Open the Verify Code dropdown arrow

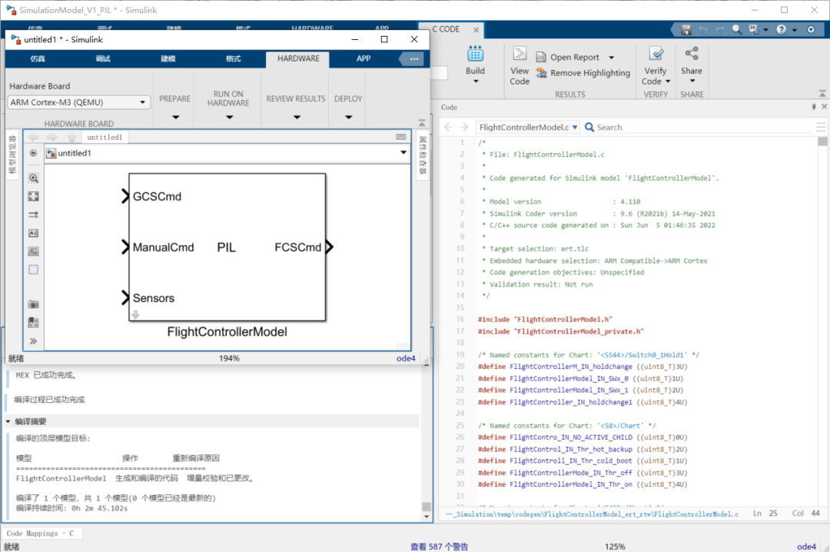tap(668, 81)
